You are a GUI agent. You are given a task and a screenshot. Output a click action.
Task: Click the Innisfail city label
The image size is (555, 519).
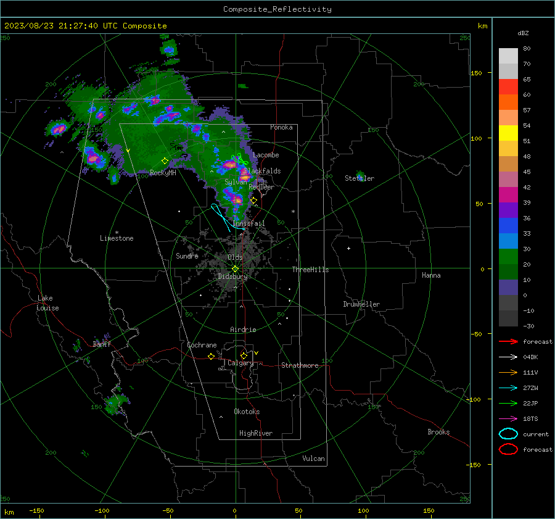tap(249, 223)
